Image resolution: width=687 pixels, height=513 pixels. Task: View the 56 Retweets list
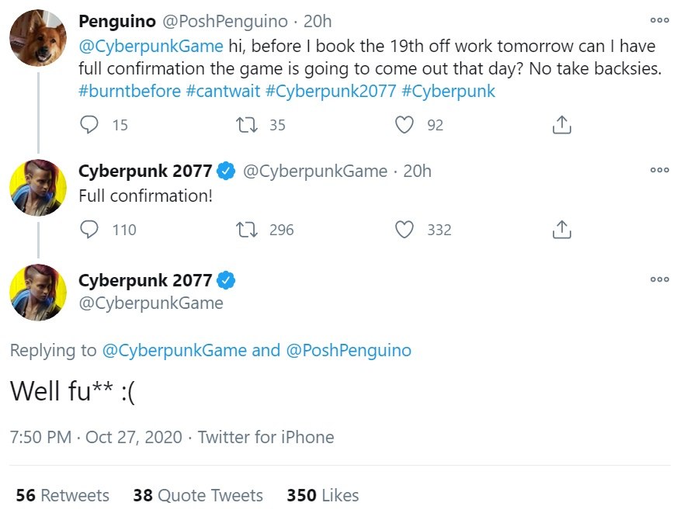63,495
